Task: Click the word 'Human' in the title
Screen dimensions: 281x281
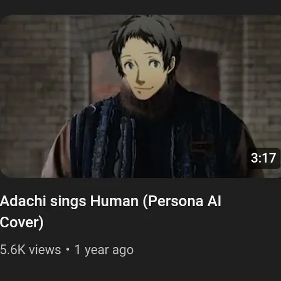Action: pyautogui.click(x=114, y=201)
